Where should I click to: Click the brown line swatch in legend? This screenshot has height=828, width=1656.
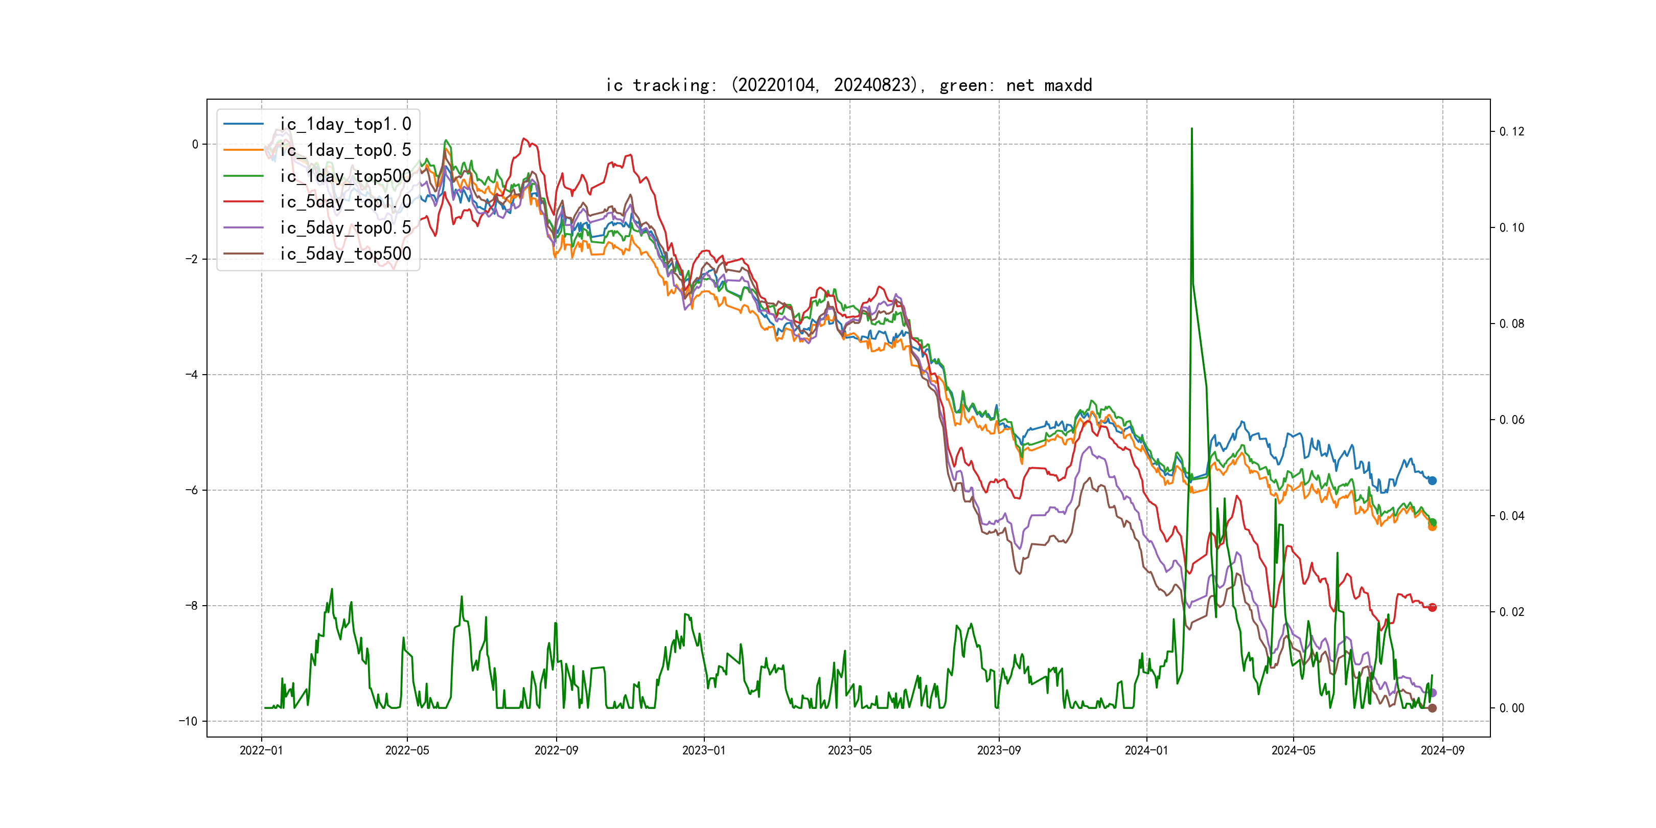pos(243,254)
